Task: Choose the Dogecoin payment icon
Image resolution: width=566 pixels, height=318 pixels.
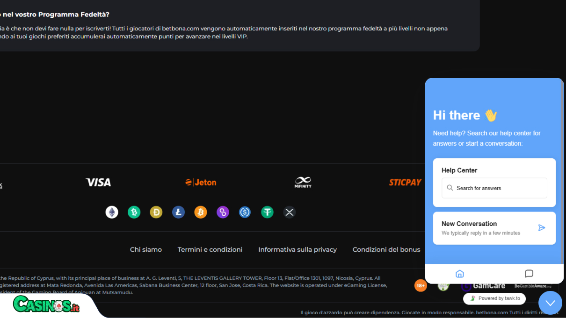Action: tap(156, 212)
